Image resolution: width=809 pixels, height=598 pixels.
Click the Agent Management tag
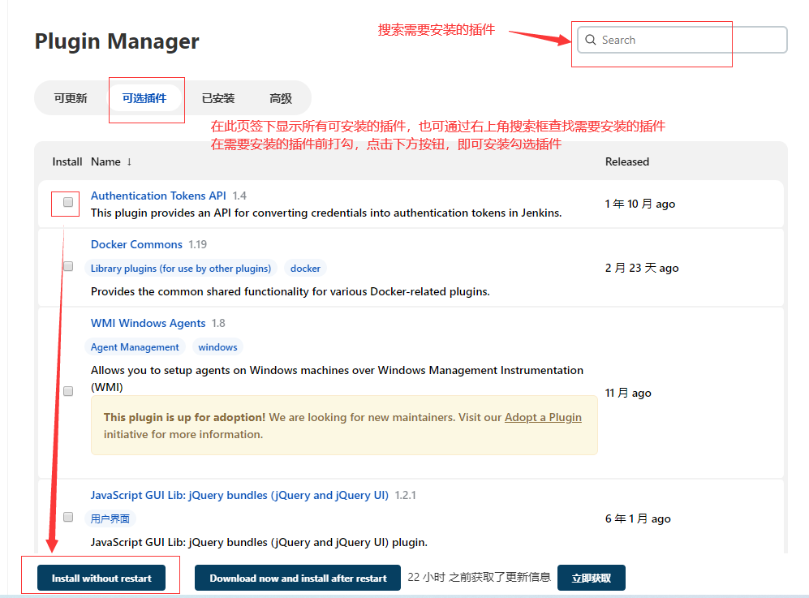[x=135, y=347]
